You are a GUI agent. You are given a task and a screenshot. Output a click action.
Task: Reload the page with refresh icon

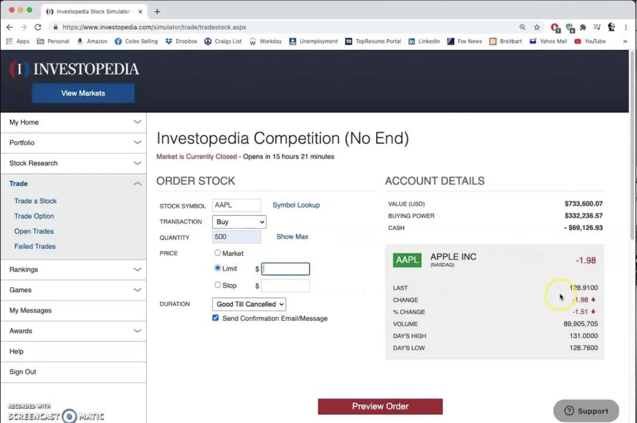38,27
